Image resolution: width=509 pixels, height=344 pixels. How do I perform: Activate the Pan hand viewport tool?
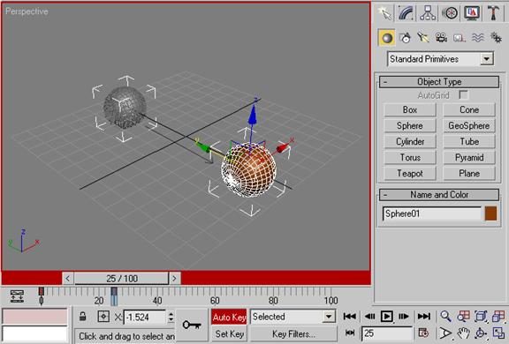coord(464,333)
